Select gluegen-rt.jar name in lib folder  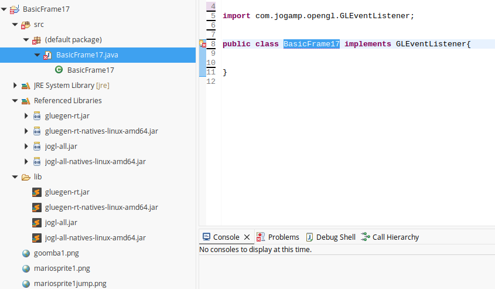point(67,192)
